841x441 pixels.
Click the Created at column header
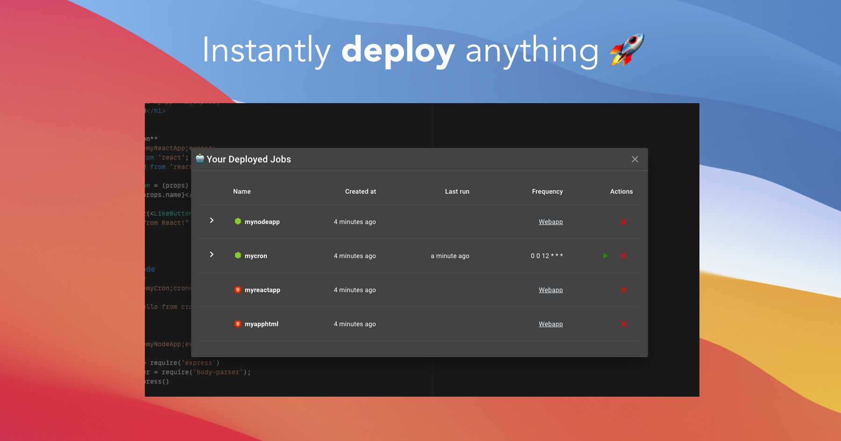point(360,191)
